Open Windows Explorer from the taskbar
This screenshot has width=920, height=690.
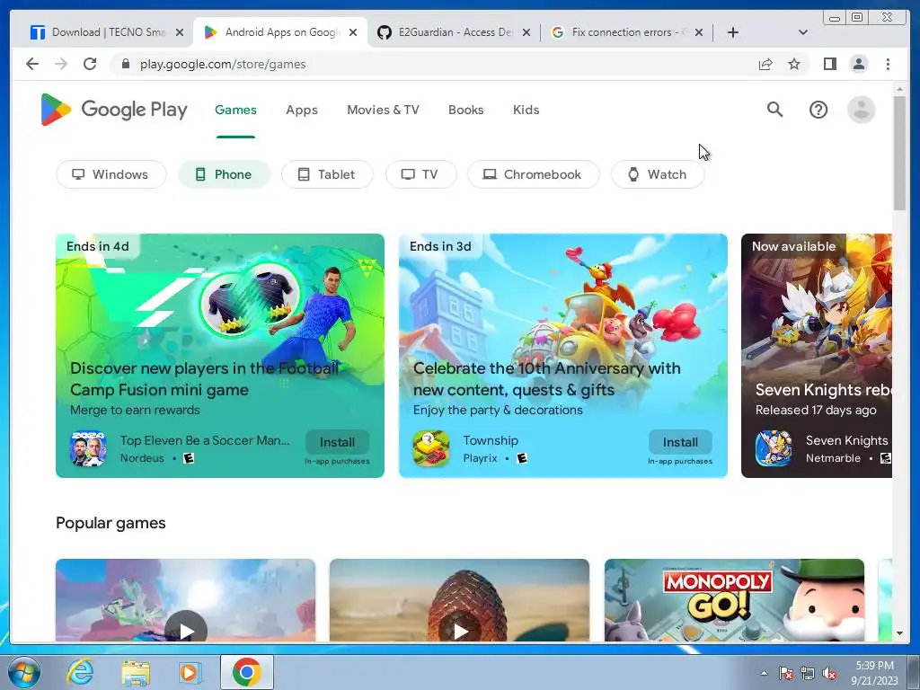(x=135, y=672)
